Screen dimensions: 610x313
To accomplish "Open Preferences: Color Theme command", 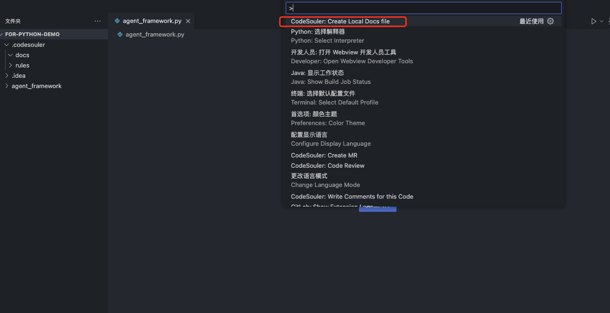I will click(x=423, y=119).
